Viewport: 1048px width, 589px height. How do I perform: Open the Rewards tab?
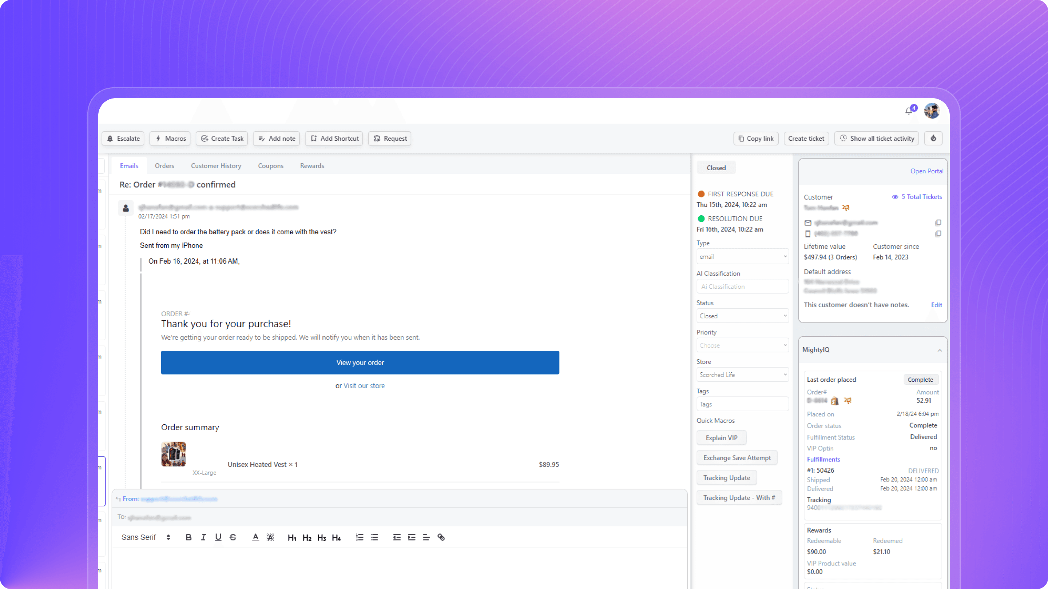pos(312,166)
